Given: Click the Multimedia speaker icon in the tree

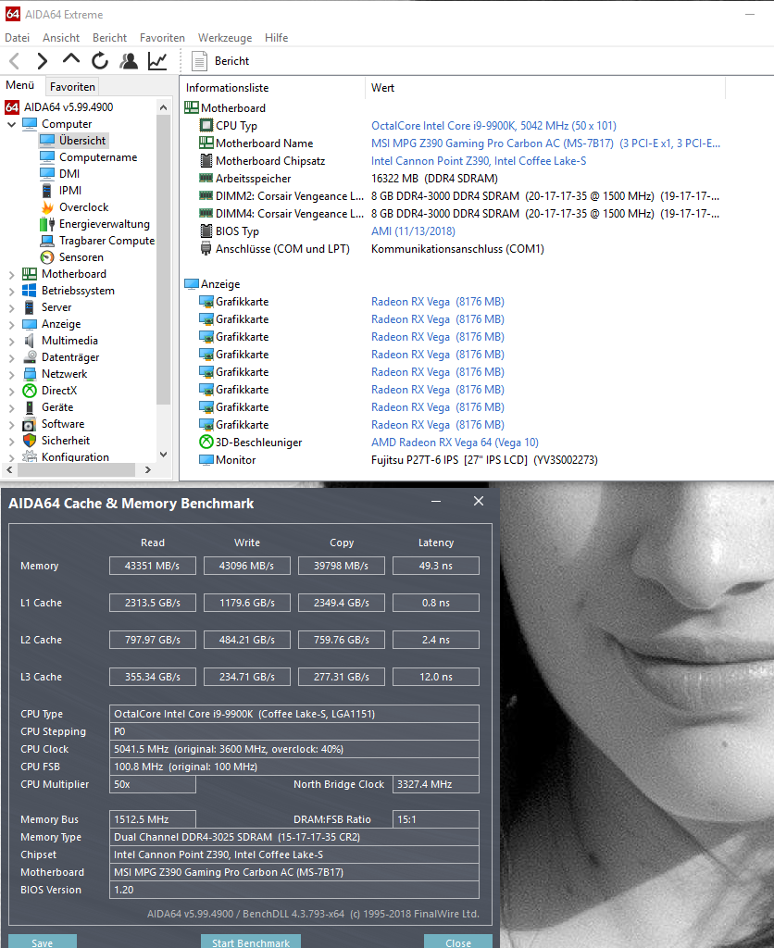Looking at the screenshot, I should 29,341.
